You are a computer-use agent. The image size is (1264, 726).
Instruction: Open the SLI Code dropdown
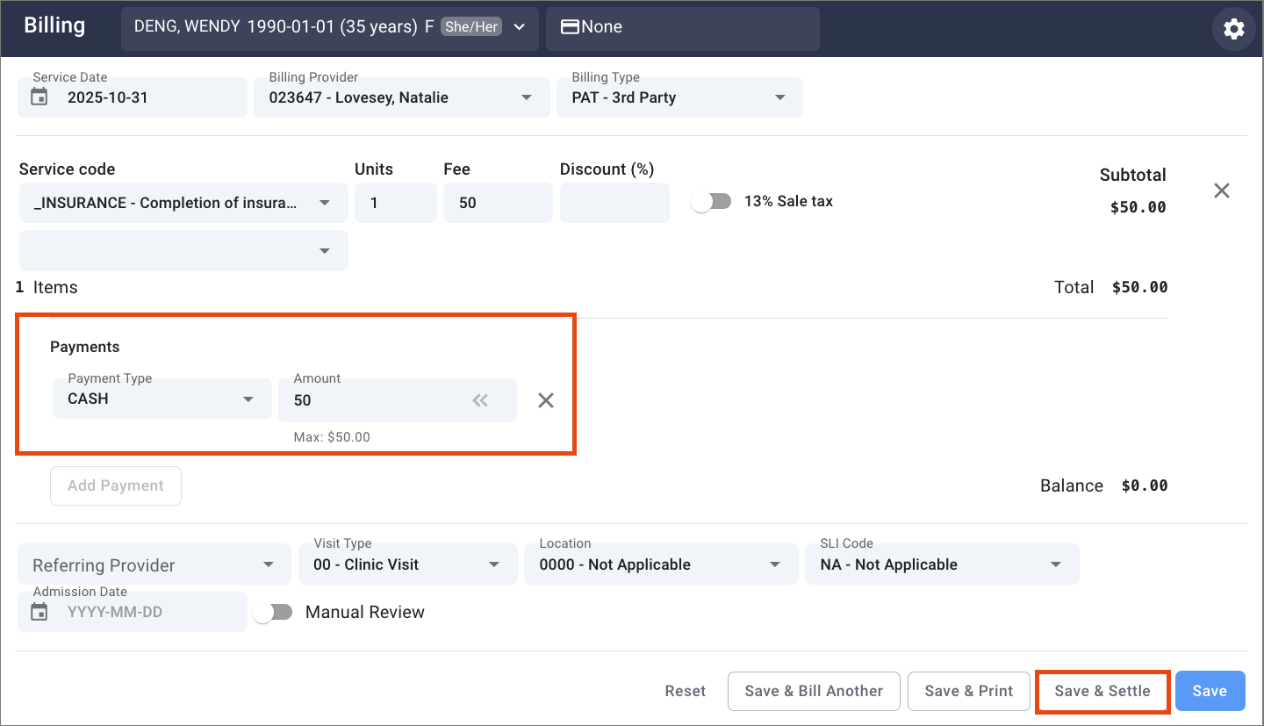pos(942,564)
